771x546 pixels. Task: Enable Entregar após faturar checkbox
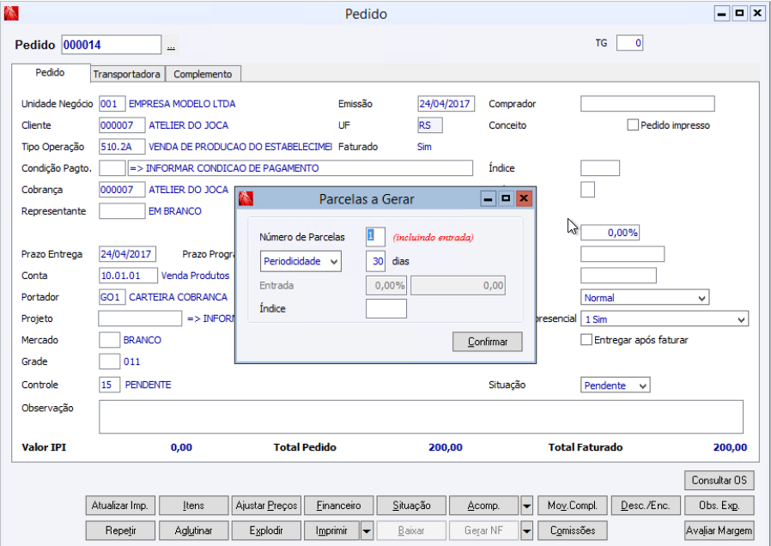point(586,340)
